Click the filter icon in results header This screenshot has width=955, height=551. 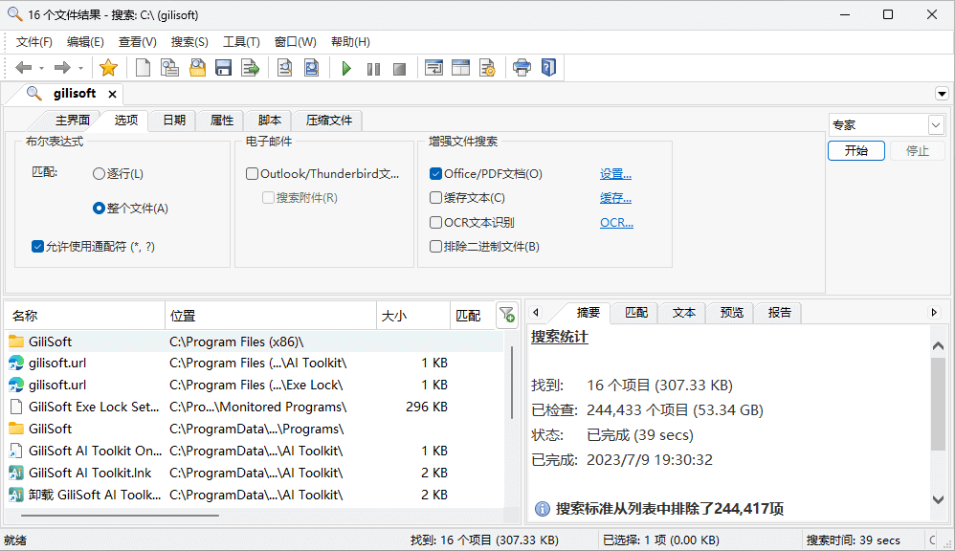pos(507,316)
